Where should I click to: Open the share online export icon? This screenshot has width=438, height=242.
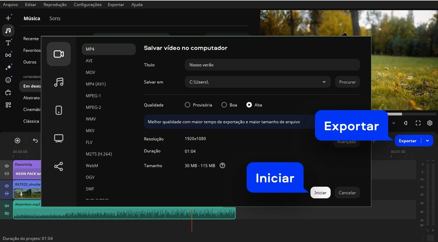coord(59,166)
